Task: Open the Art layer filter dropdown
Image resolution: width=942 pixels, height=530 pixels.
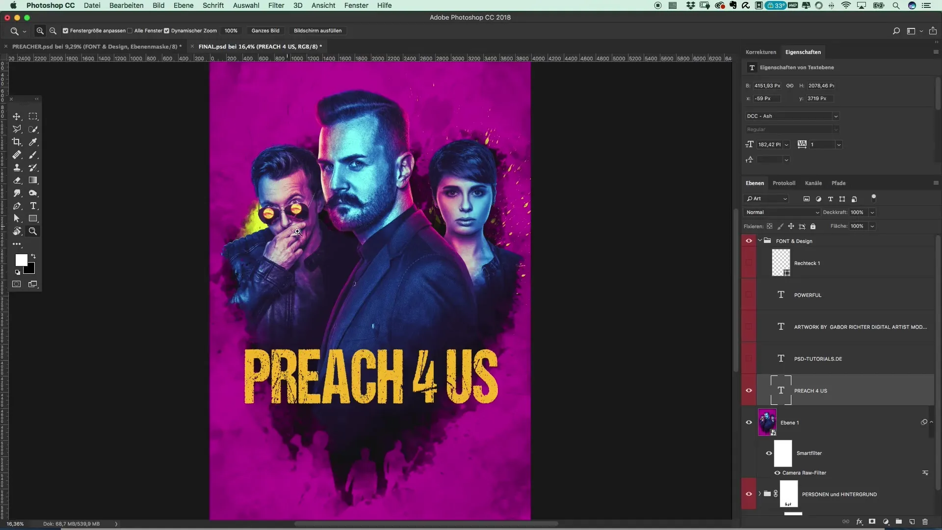Action: tap(766, 199)
